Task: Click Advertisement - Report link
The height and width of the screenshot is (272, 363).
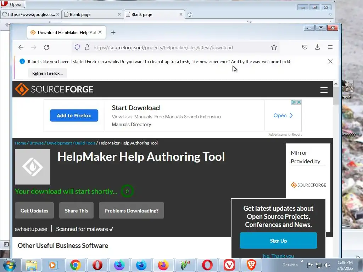Action: [285, 134]
